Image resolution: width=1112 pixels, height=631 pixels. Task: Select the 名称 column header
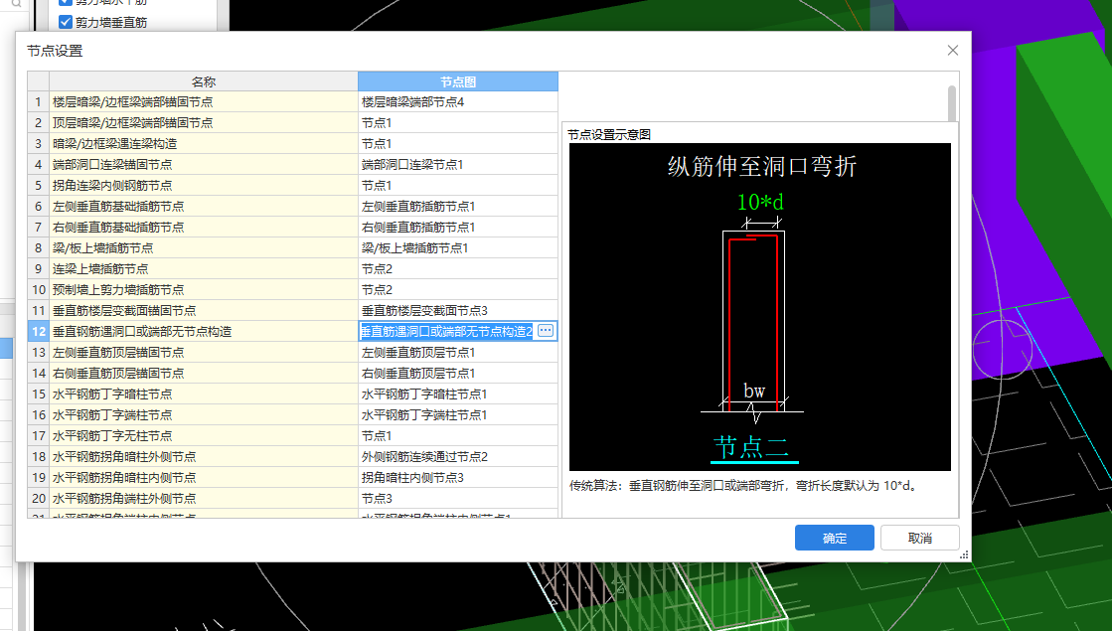click(x=204, y=81)
